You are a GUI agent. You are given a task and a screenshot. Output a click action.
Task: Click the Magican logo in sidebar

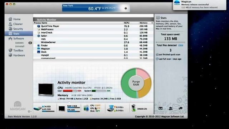(x=18, y=106)
